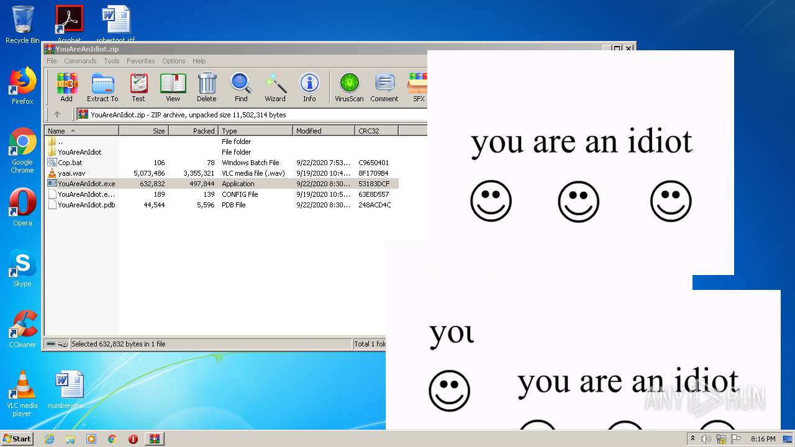Click the SFX toolbar icon
The width and height of the screenshot is (795, 447).
(419, 88)
